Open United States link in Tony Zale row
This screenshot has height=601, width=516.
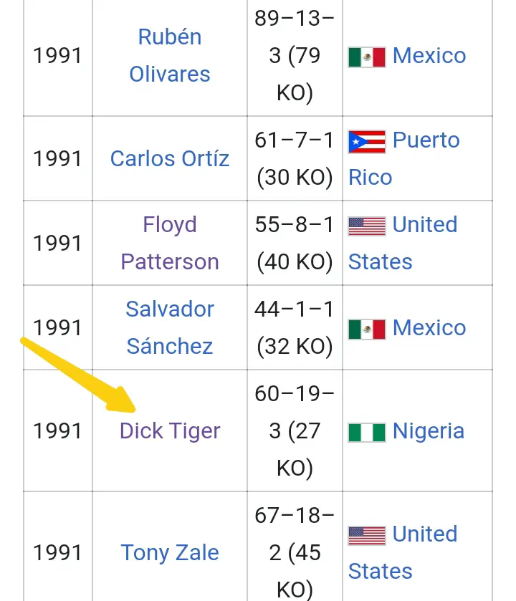tap(424, 534)
